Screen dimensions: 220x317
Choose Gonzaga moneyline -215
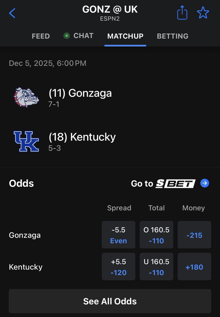[x=194, y=235]
